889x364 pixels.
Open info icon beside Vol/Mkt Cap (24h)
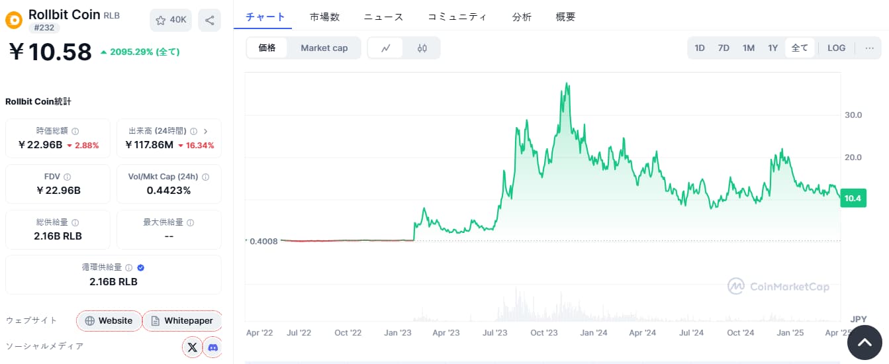point(205,177)
